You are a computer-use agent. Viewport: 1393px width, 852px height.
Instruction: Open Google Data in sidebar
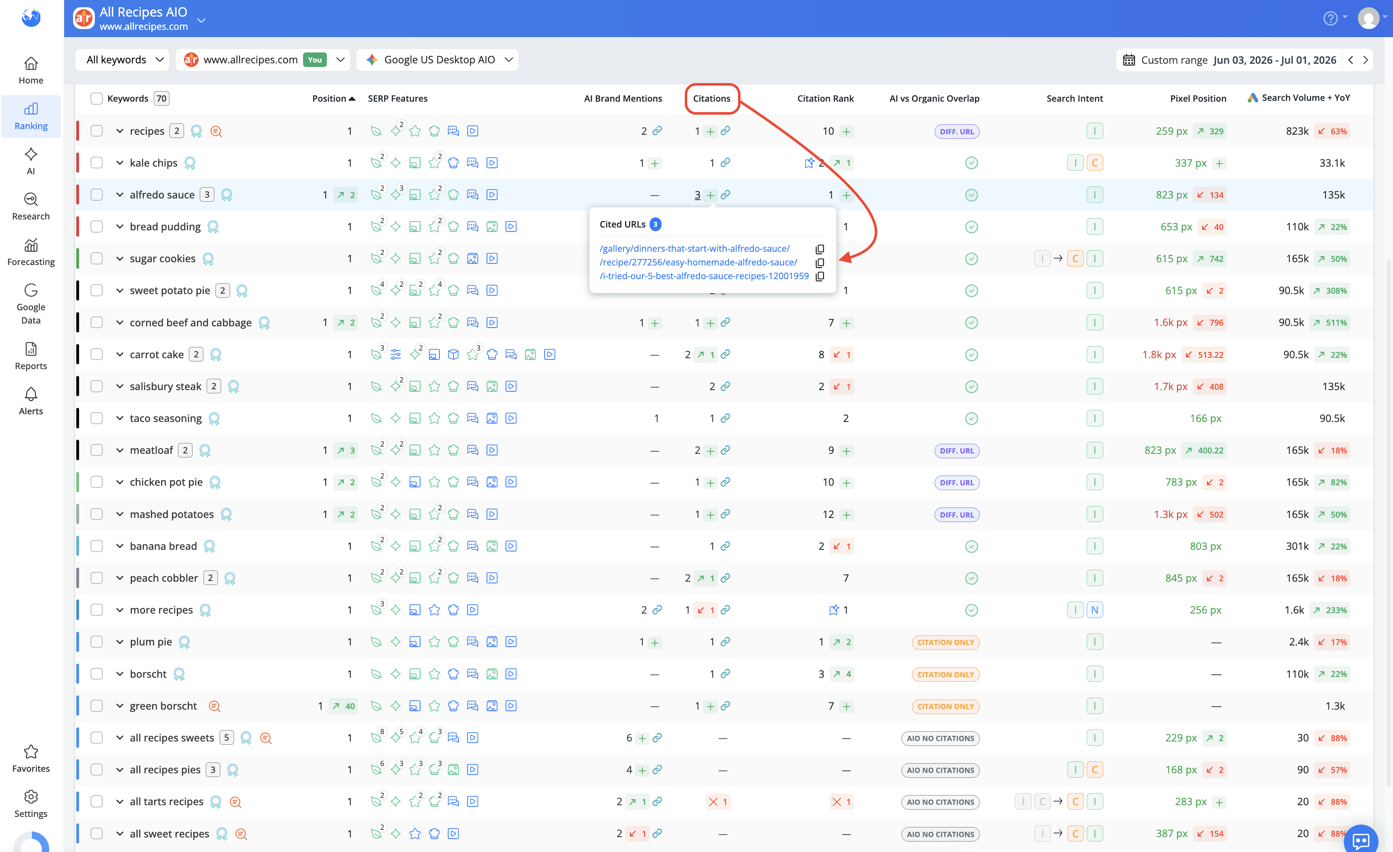coord(31,304)
